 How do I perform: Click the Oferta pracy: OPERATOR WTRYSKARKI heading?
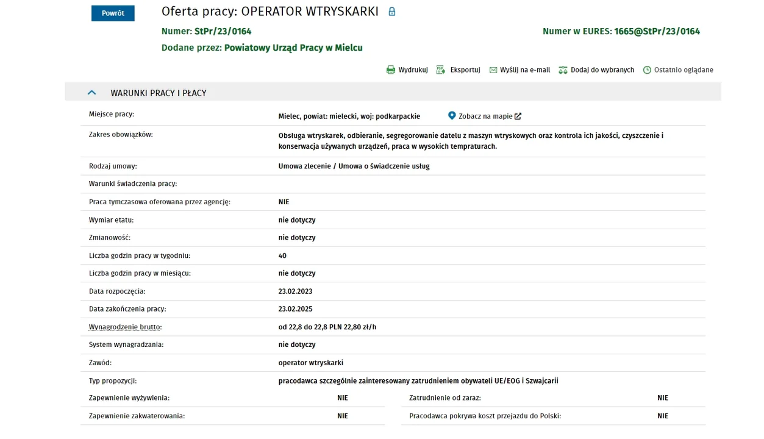coord(270,12)
